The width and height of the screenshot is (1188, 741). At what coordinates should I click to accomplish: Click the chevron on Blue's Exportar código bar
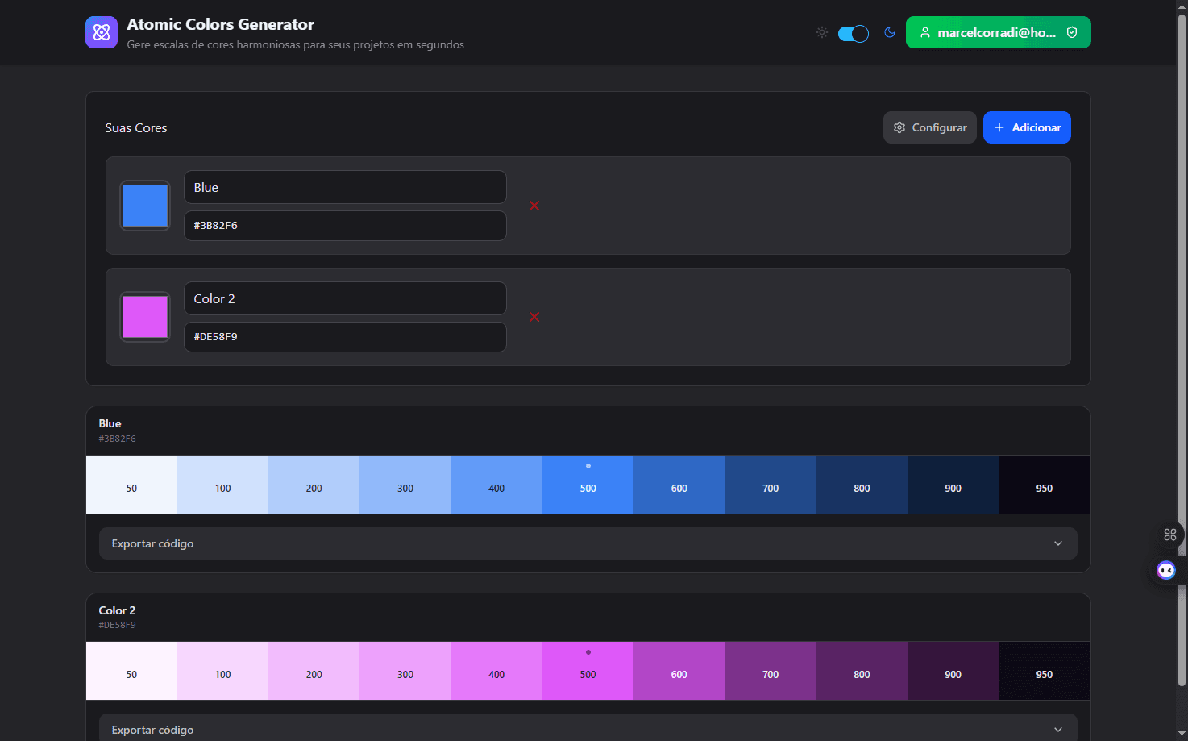(1058, 543)
